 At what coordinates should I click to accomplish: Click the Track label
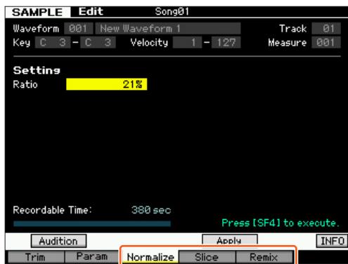point(293,29)
